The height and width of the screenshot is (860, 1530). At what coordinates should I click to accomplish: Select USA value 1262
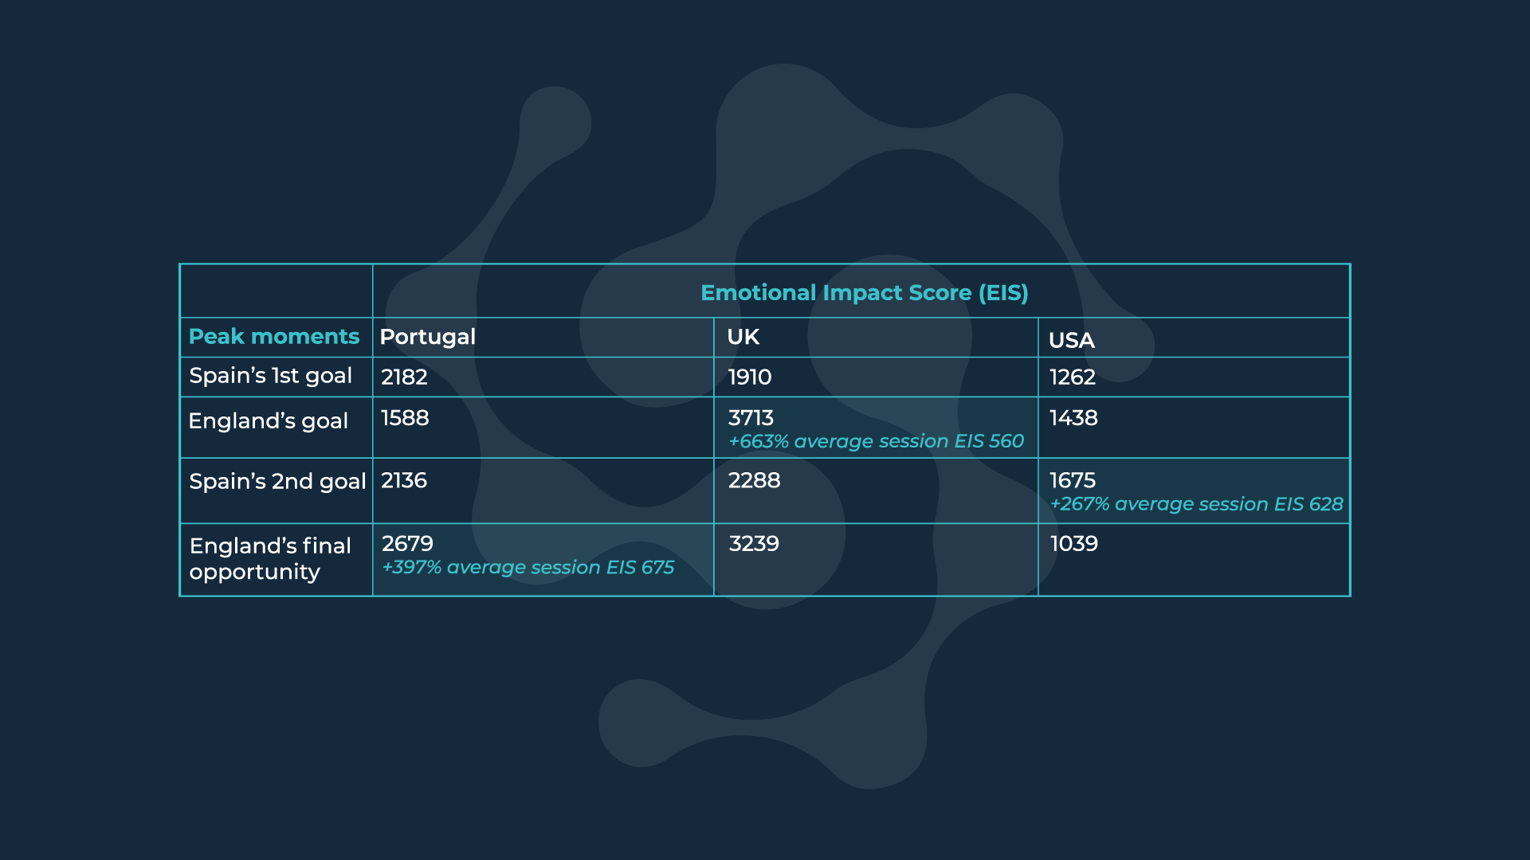point(1073,377)
